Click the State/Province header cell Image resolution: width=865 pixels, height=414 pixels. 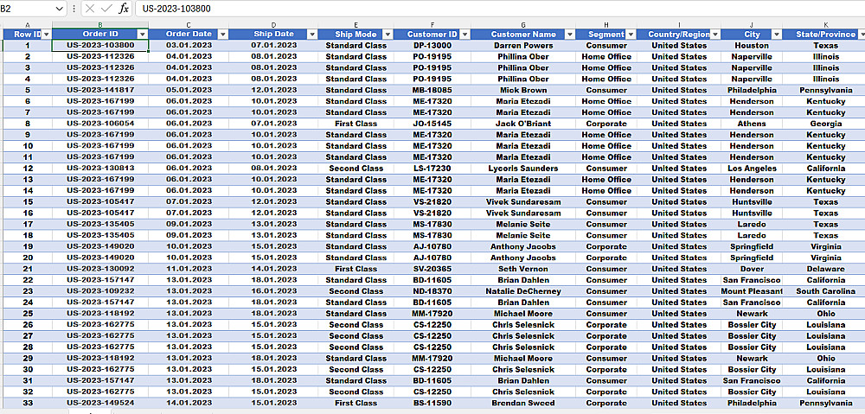tap(823, 35)
